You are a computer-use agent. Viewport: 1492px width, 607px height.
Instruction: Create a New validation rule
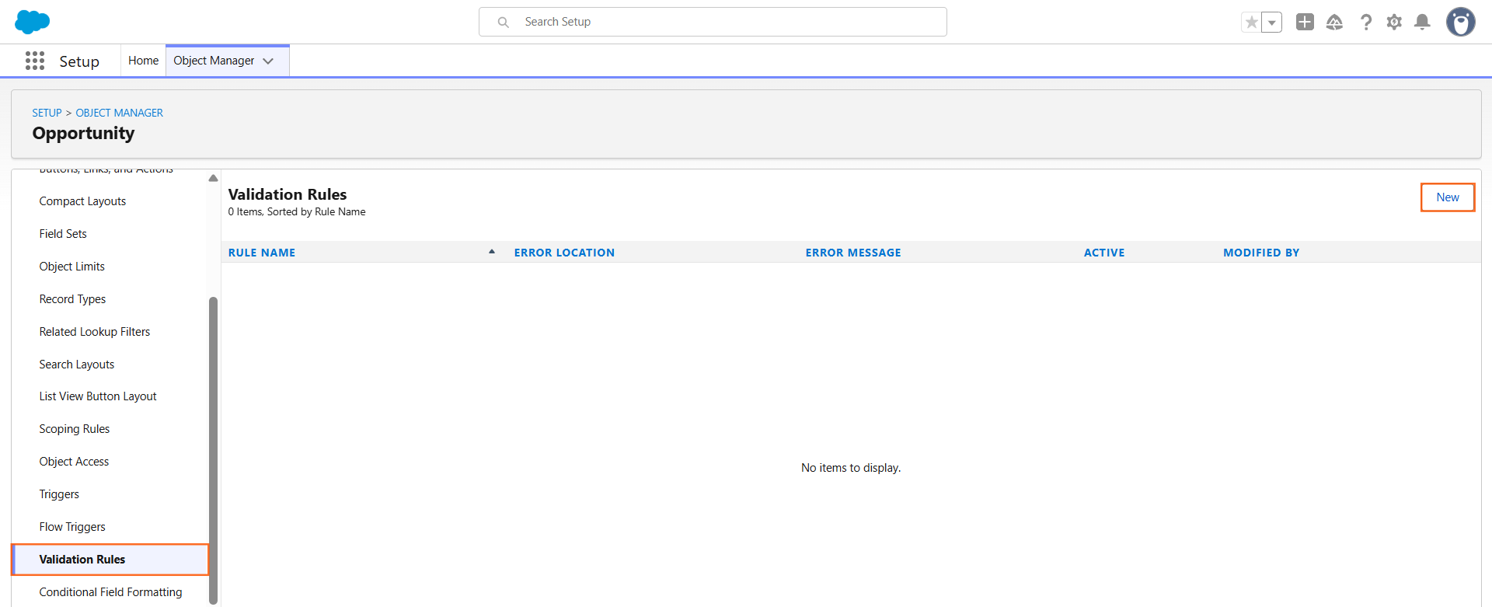pos(1448,197)
